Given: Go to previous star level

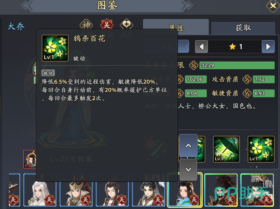Looking at the screenshot, I should tap(202, 47).
